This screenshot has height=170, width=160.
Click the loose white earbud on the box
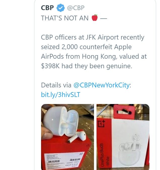coord(77,137)
